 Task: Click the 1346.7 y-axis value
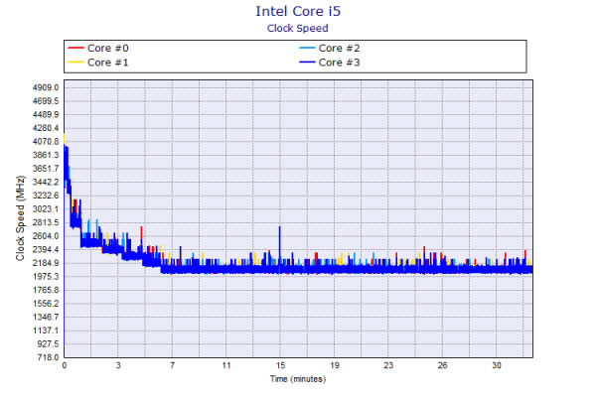(46, 318)
